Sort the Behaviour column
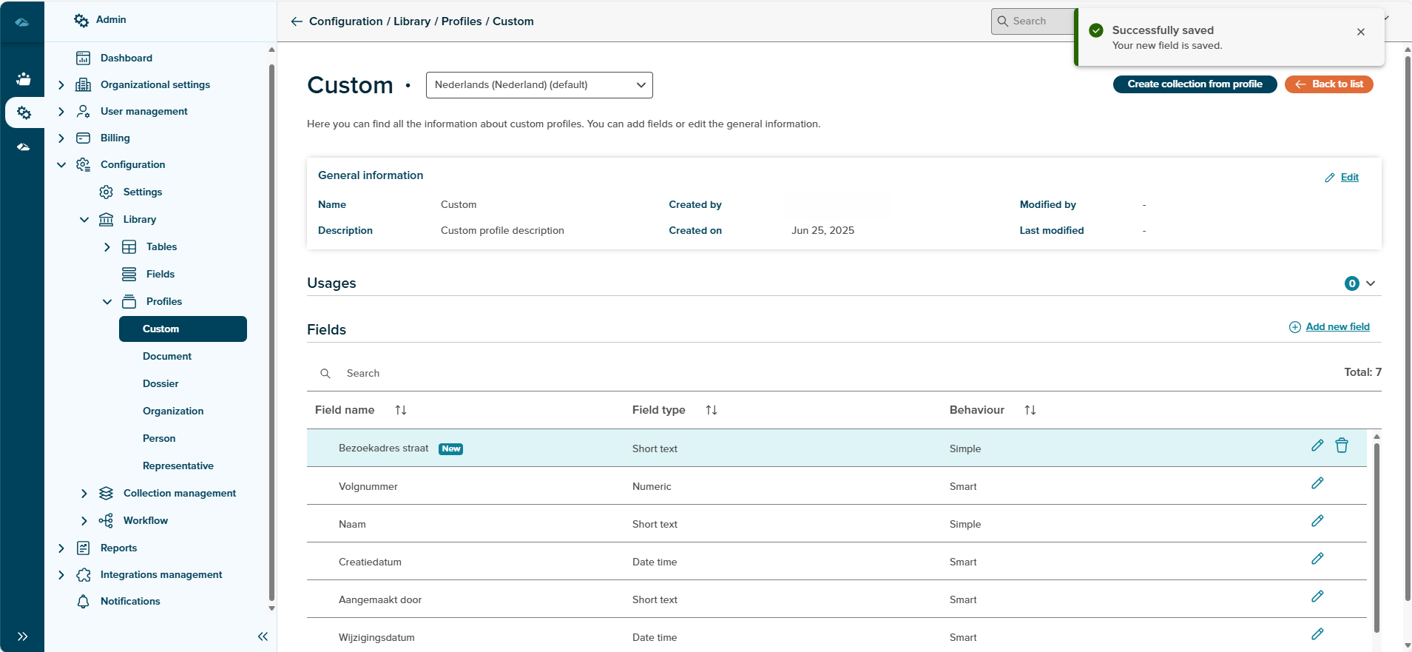Viewport: 1412px width, 652px height. [1030, 410]
